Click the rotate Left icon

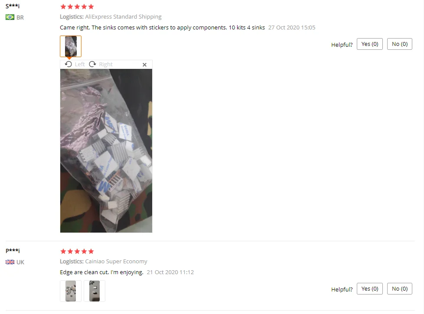[68, 64]
